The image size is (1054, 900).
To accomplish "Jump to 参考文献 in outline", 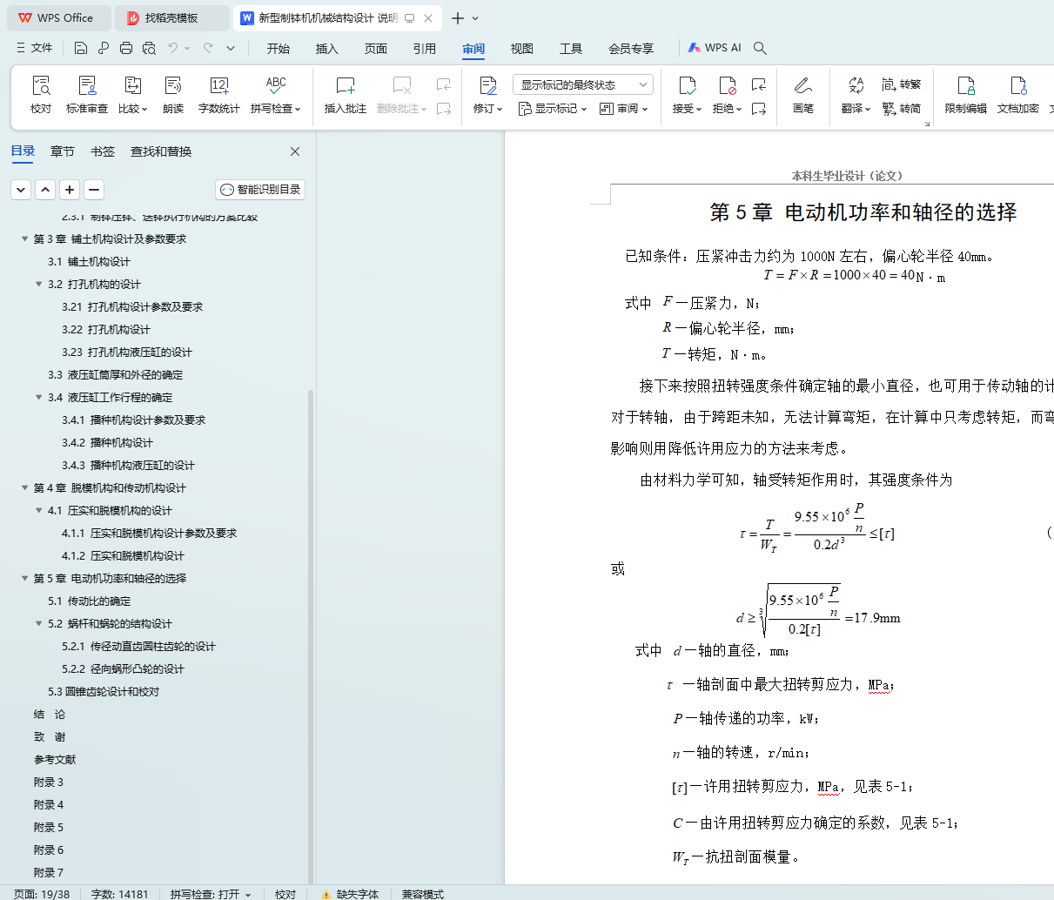I will tap(55, 759).
